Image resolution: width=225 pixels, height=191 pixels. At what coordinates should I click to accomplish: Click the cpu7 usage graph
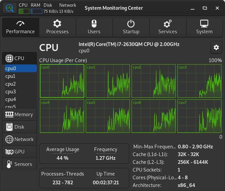coord(200,116)
